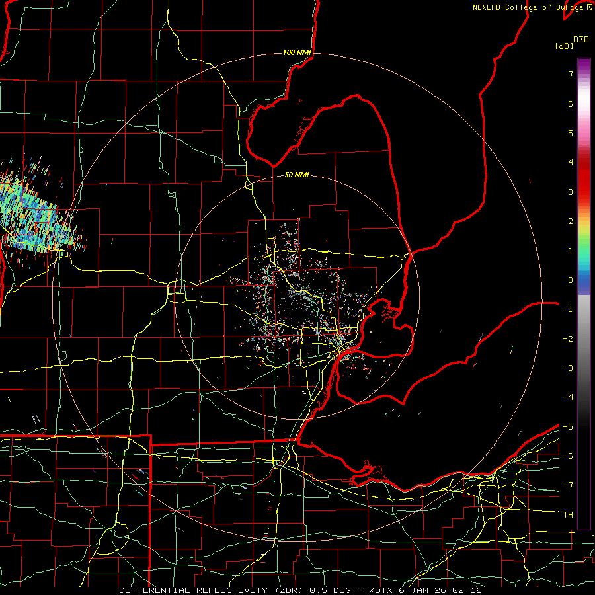Viewport: 595px width, 595px height.
Task: Click the -7 dB value on the color scale
Action: coord(568,485)
